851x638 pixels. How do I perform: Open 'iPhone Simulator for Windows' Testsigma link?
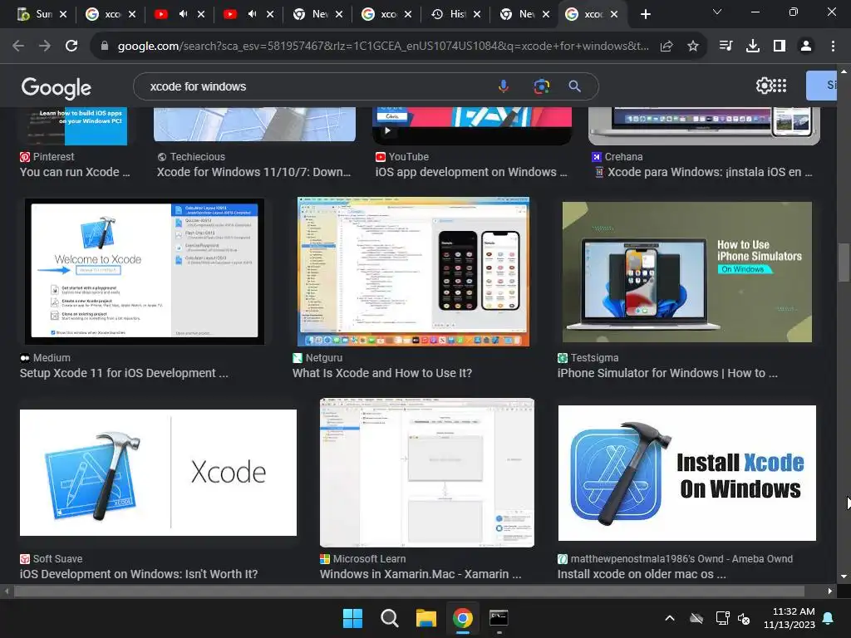click(667, 373)
